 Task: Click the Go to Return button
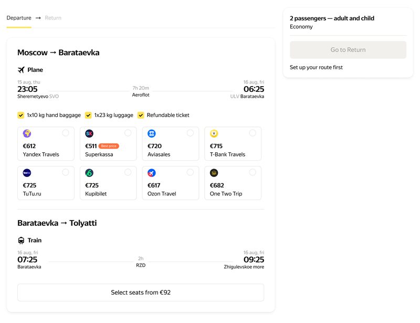pos(348,50)
